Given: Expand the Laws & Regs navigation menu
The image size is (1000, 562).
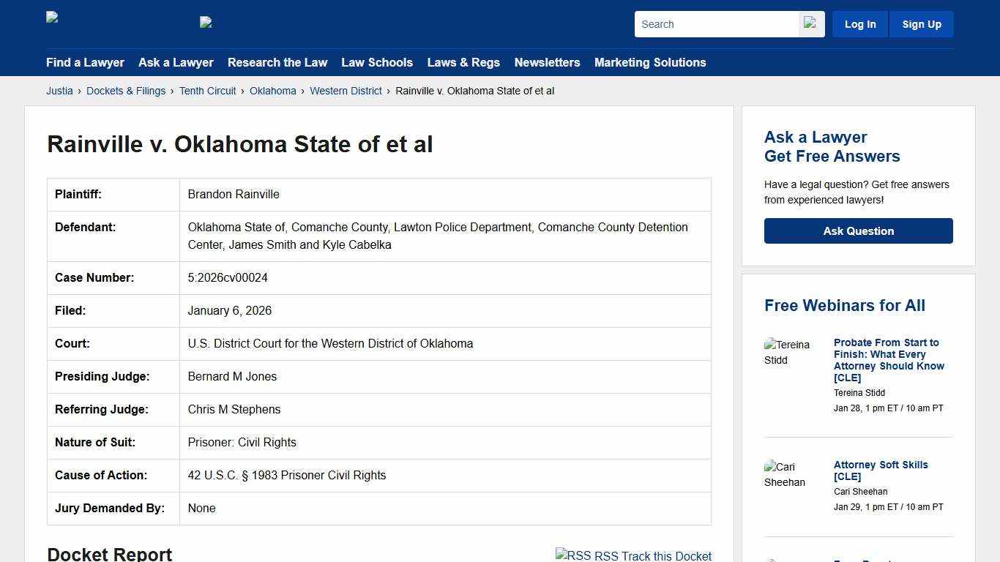Looking at the screenshot, I should pyautogui.click(x=463, y=63).
